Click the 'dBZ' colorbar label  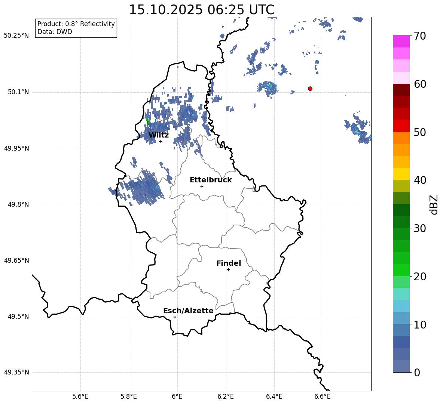(434, 204)
